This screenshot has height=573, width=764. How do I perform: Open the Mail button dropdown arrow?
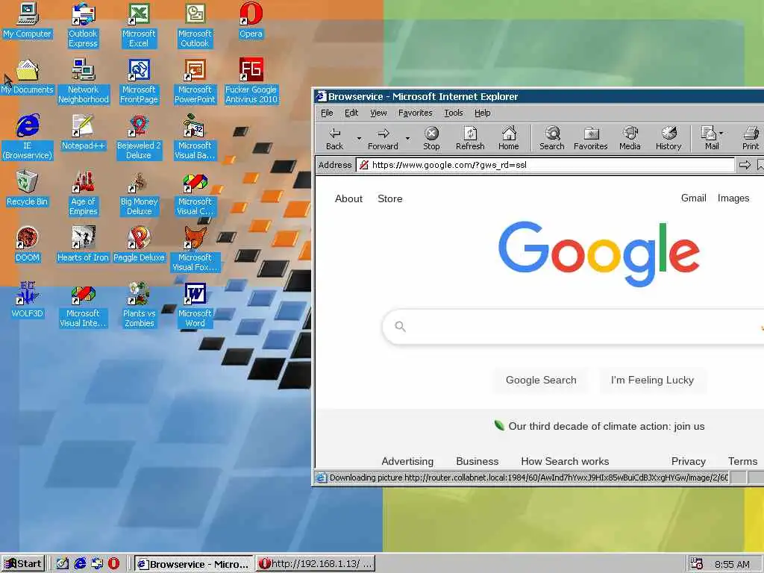click(721, 133)
